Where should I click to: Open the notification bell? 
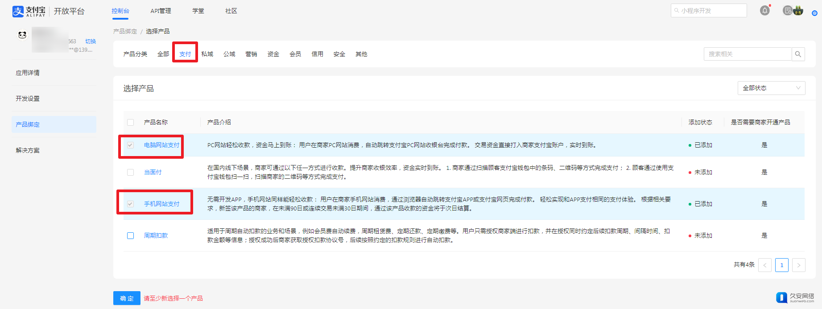[764, 11]
